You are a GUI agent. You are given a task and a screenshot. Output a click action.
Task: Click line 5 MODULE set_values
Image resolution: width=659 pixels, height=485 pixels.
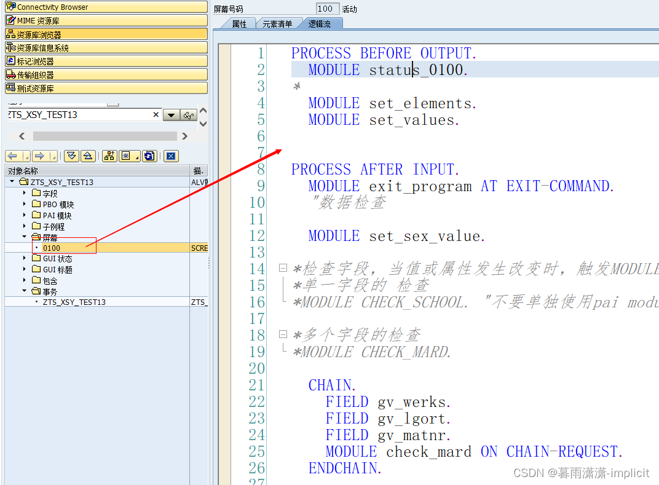tap(384, 120)
